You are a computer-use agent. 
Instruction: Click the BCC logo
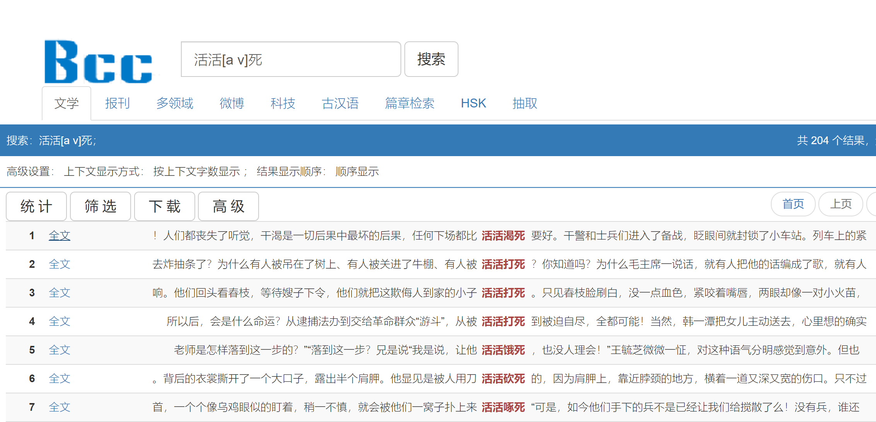point(99,62)
